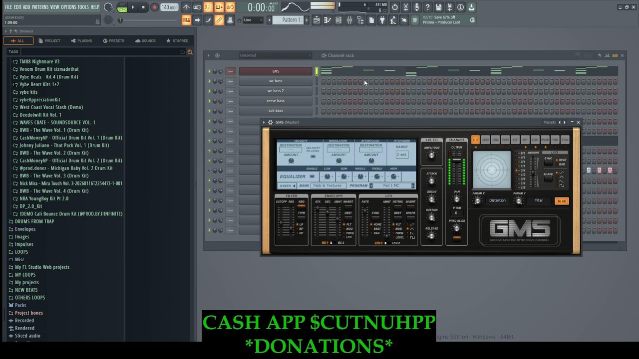Click the tempo 140.000 field
639x359 pixels.
coord(169,7)
